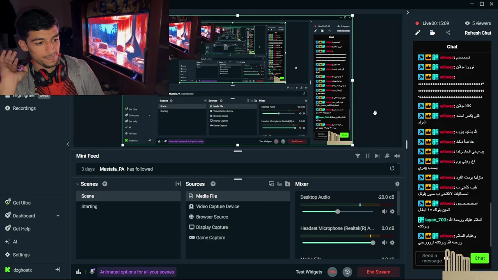498x280 pixels.
Task: Open Desktop Audio settings gear
Action: [392, 212]
